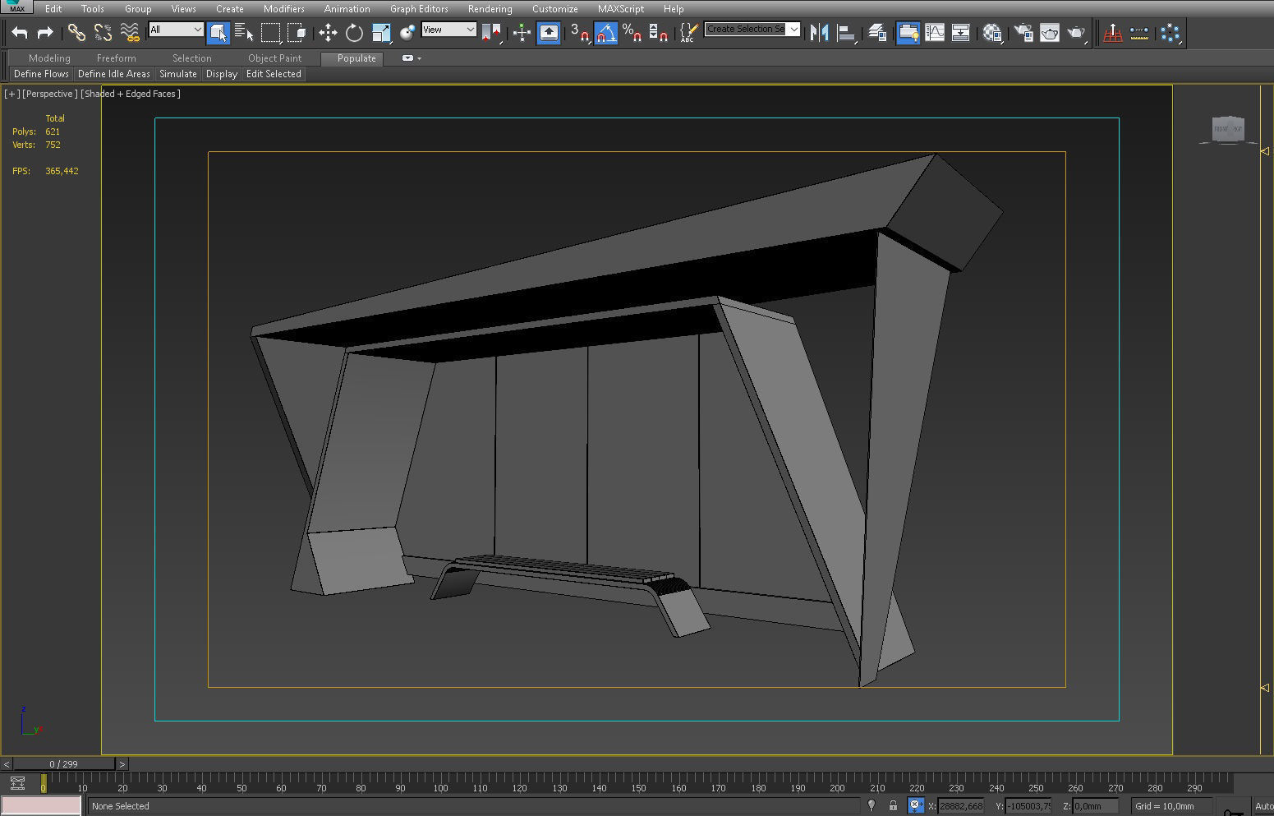Click the Edit Selected button
Image resolution: width=1274 pixels, height=816 pixels.
[274, 74]
